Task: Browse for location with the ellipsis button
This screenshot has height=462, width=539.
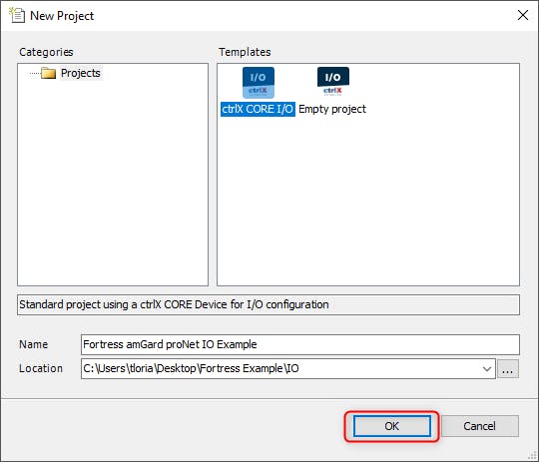Action: (508, 369)
